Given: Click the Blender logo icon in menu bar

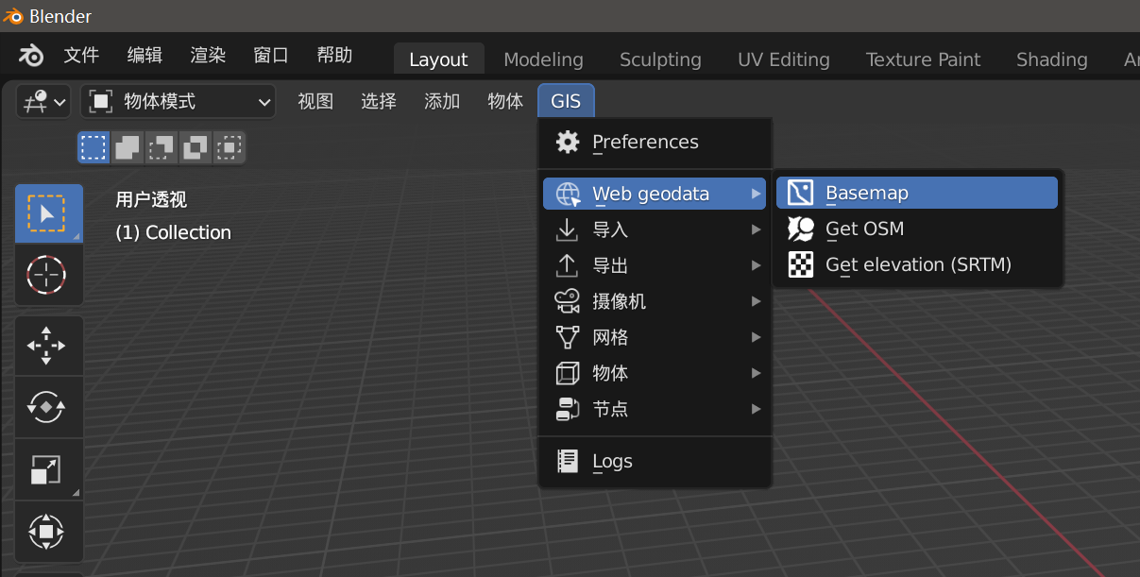Looking at the screenshot, I should (x=30, y=56).
